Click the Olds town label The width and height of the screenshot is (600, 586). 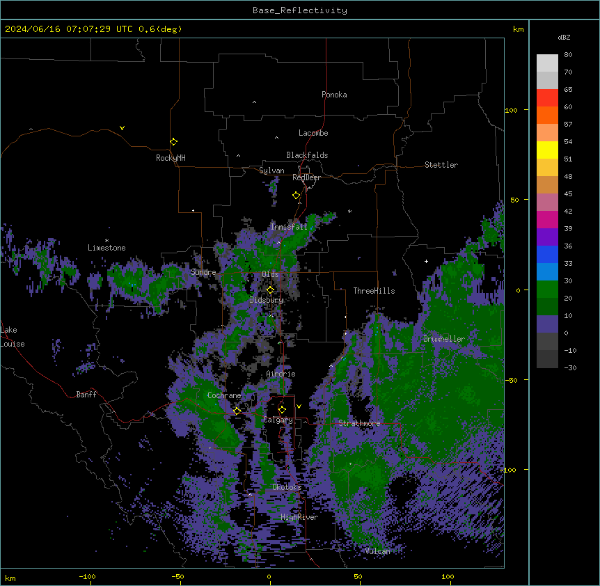270,274
